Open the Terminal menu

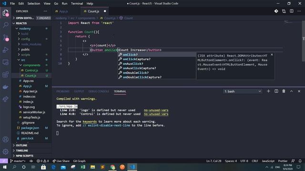77,3
